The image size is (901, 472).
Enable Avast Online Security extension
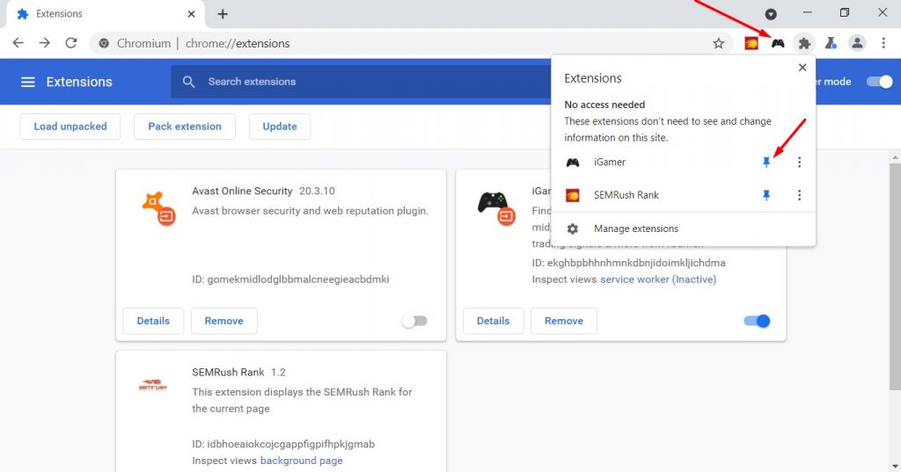[415, 321]
